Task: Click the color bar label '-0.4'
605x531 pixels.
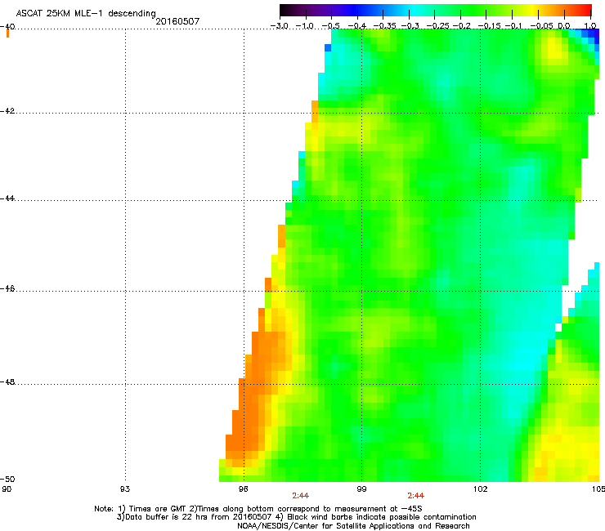Action: pyautogui.click(x=357, y=26)
